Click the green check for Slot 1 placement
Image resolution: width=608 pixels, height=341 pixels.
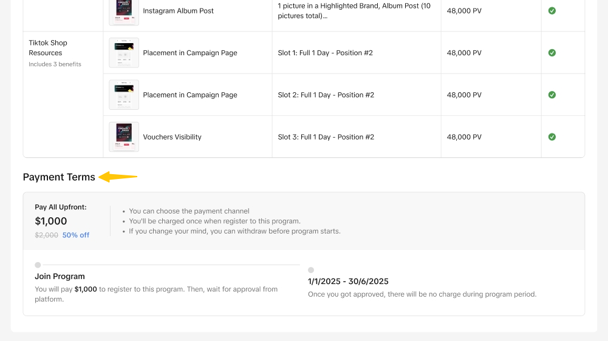(552, 53)
